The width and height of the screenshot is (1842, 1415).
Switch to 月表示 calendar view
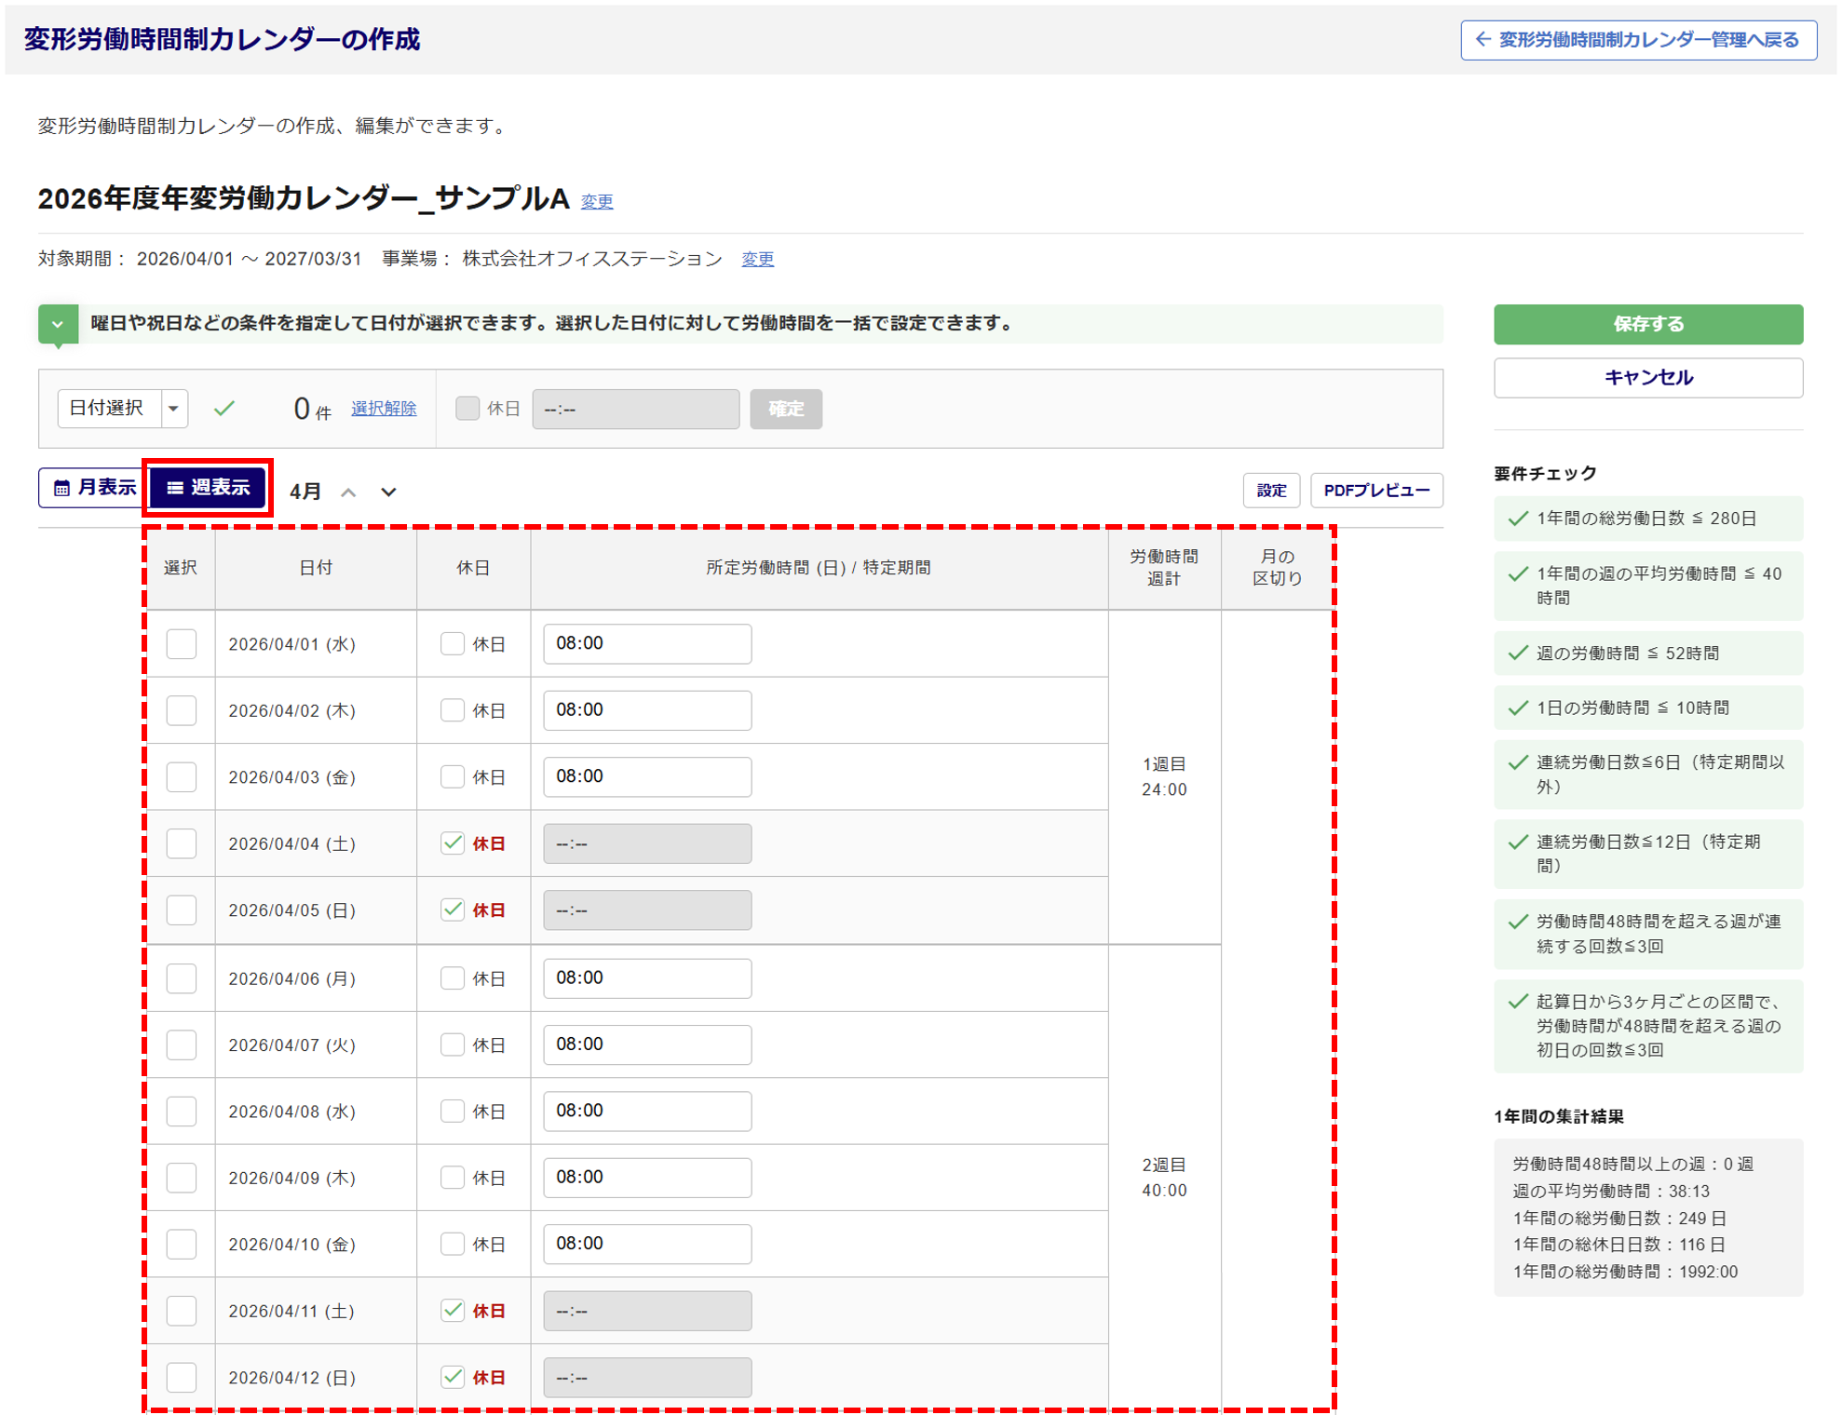pyautogui.click(x=94, y=488)
